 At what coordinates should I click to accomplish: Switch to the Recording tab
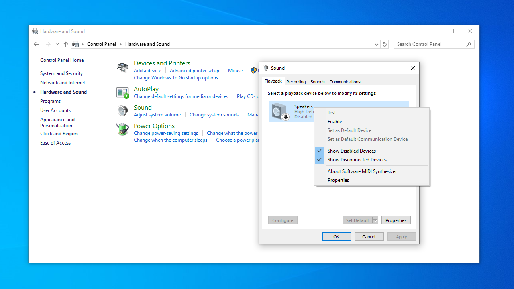click(296, 82)
